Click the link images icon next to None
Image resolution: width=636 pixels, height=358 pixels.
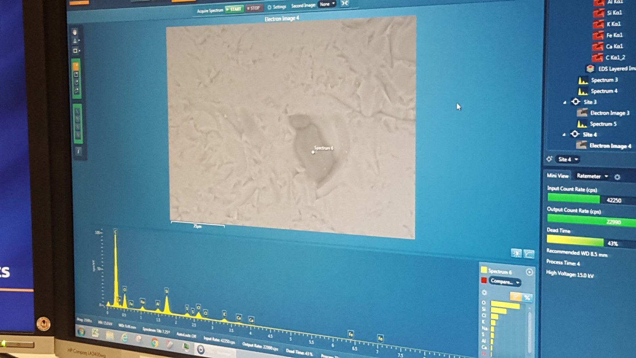click(x=345, y=3)
